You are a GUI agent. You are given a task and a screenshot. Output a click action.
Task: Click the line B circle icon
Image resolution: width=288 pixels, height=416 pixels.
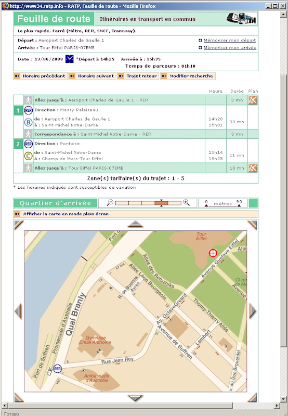tap(29, 122)
